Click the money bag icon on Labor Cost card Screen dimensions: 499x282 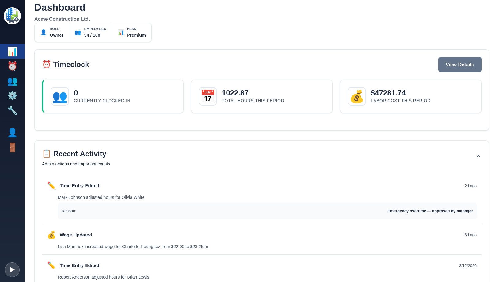(357, 96)
